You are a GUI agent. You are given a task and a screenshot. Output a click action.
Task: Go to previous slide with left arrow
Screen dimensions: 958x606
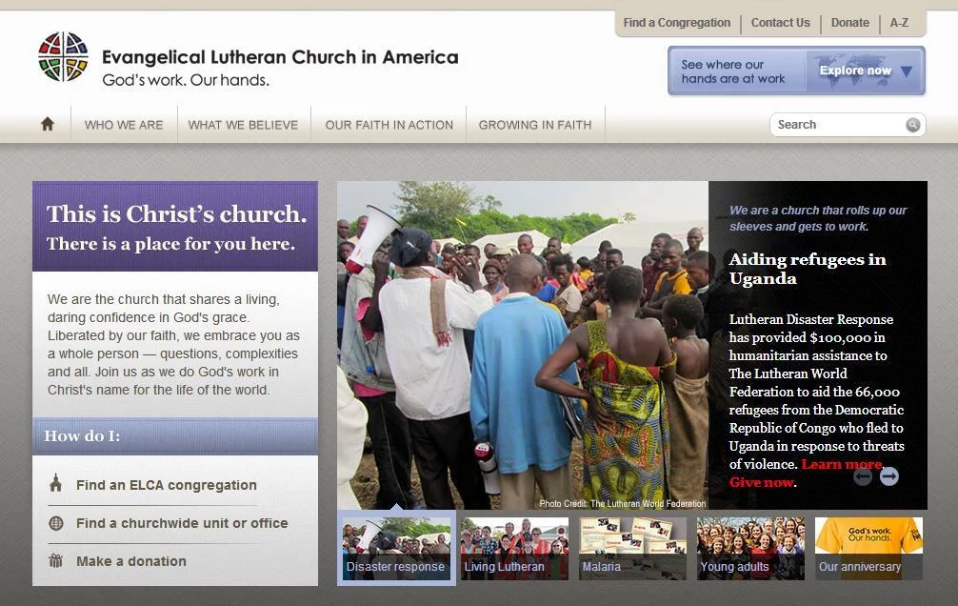pos(863,476)
